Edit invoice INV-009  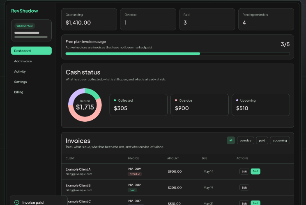(x=244, y=171)
